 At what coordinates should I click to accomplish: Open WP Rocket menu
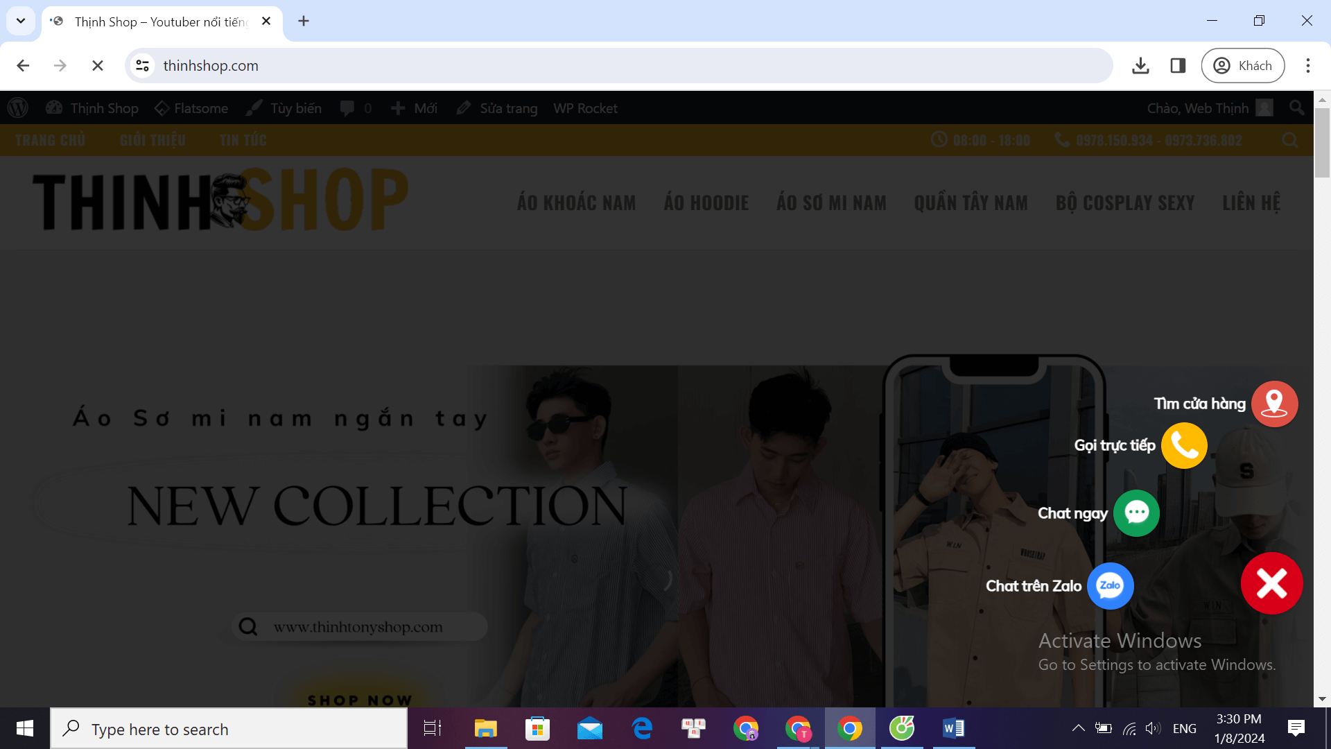[585, 108]
